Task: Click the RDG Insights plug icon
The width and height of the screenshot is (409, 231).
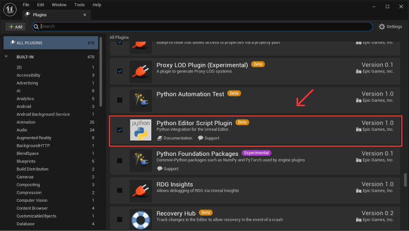Action: pos(141,191)
